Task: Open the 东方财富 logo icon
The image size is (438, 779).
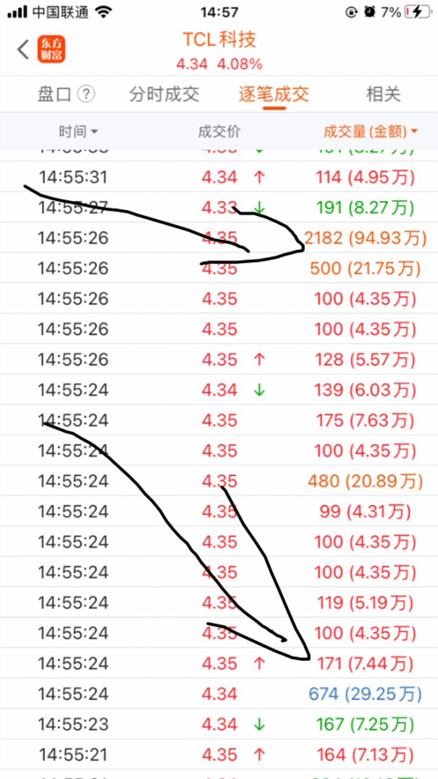Action: coord(52,50)
